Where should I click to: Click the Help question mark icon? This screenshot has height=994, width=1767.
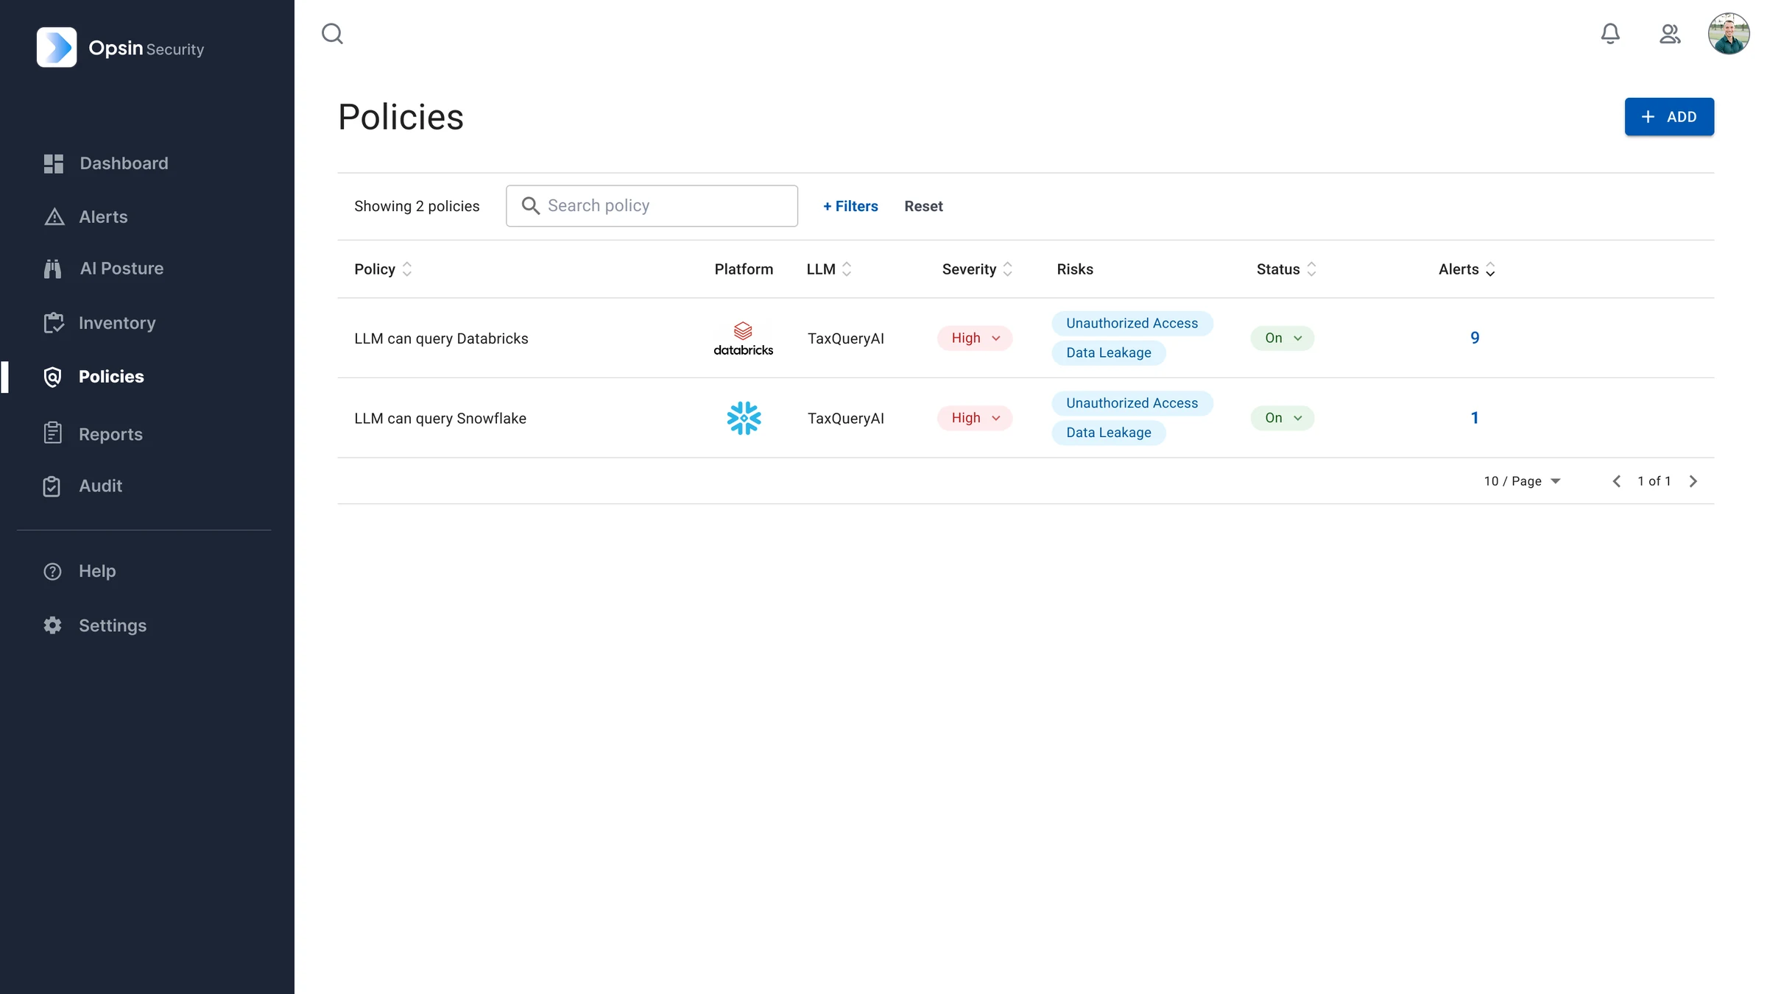52,571
